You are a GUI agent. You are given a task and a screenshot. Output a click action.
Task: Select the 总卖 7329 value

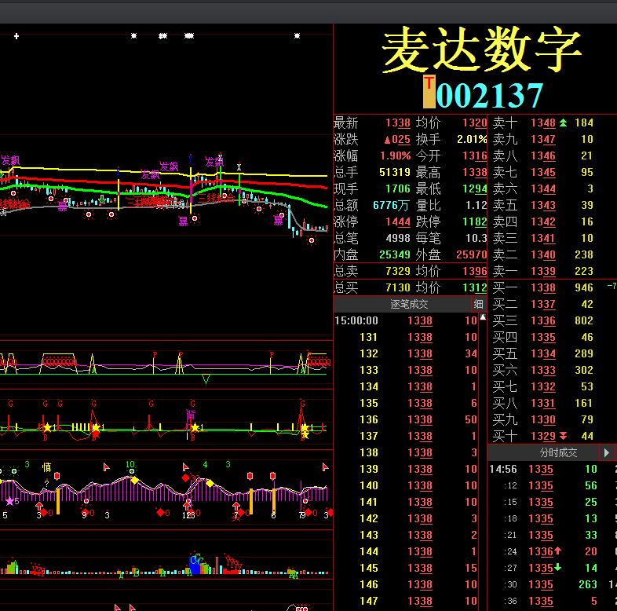(398, 271)
